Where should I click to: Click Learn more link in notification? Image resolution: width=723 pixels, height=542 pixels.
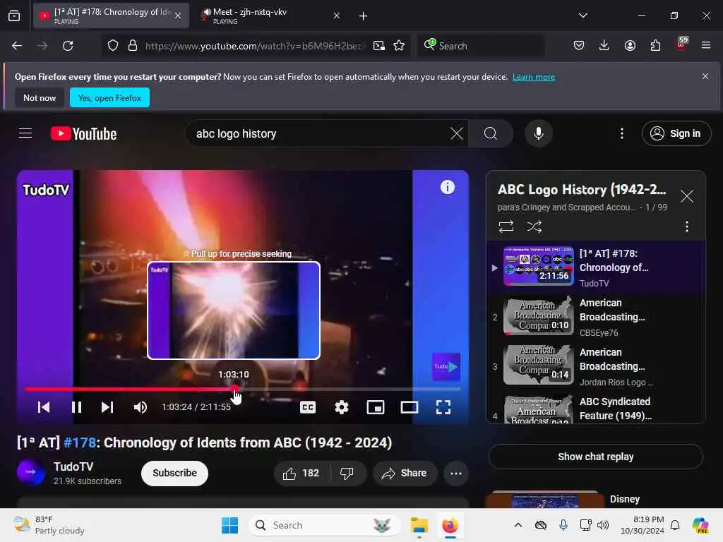coord(534,77)
